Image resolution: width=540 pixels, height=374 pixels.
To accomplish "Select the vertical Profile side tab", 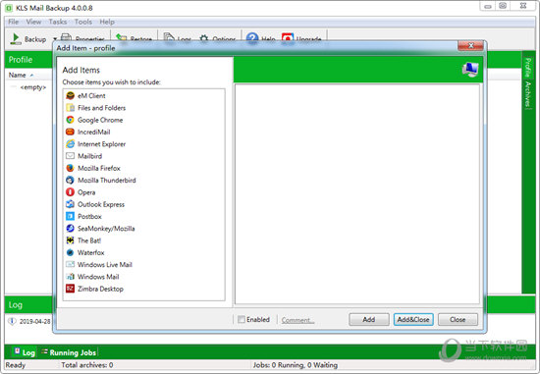I will tap(528, 68).
